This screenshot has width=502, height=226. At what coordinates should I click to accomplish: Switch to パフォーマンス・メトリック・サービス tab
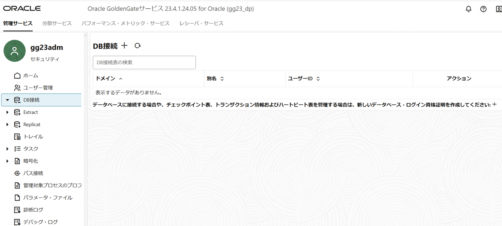click(x=125, y=23)
